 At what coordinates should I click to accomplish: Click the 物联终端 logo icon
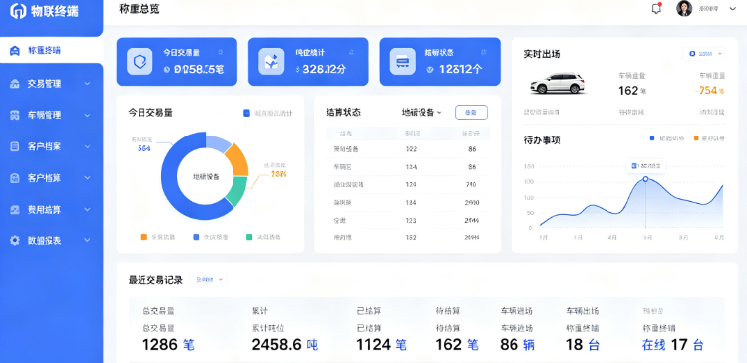18,11
